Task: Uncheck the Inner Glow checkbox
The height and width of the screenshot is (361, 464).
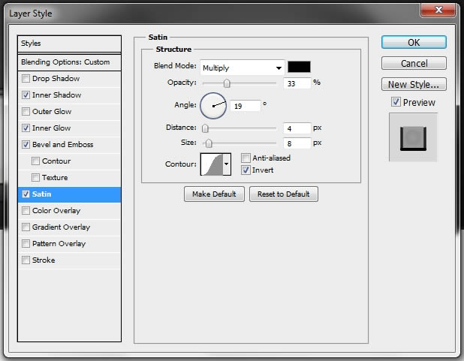Action: [26, 128]
